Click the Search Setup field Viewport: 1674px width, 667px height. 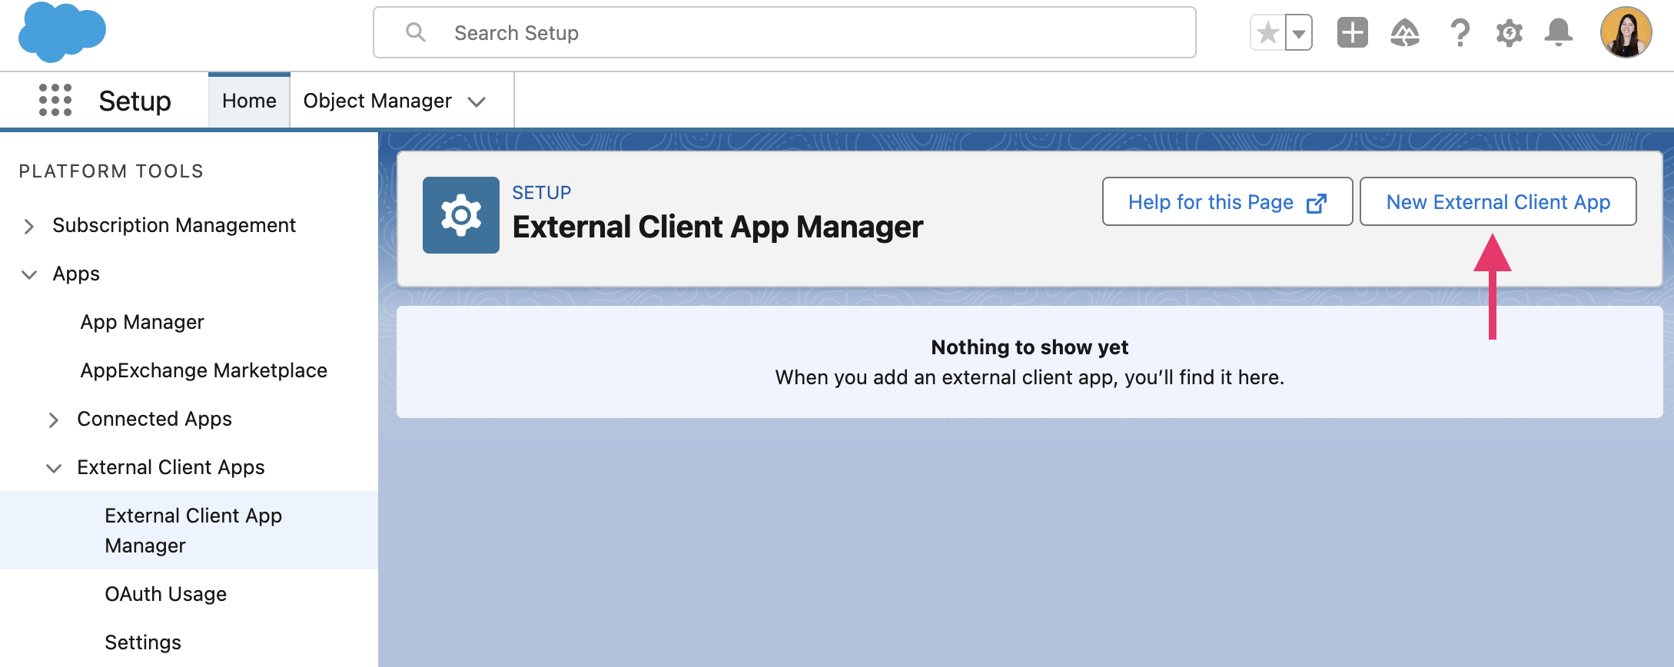(784, 32)
